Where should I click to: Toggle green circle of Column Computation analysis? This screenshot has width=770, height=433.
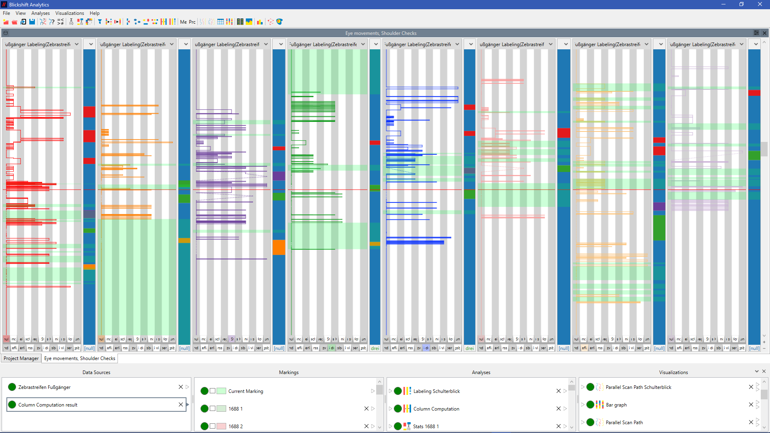click(398, 409)
